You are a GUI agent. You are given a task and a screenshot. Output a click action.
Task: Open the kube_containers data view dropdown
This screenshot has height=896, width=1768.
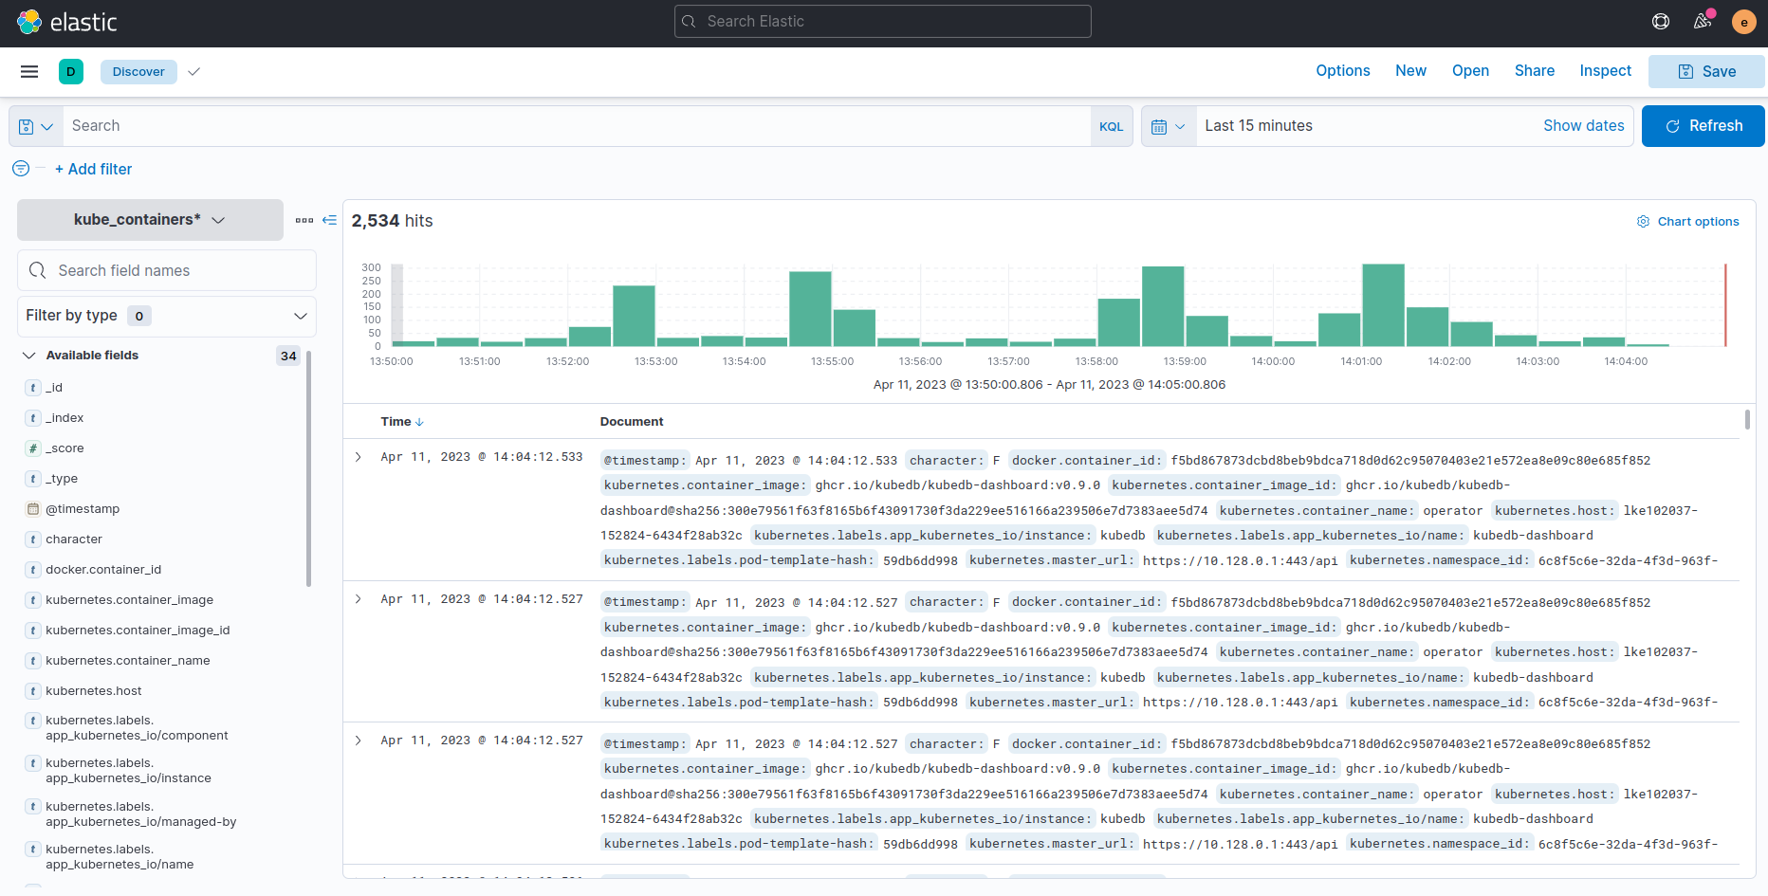tap(149, 219)
